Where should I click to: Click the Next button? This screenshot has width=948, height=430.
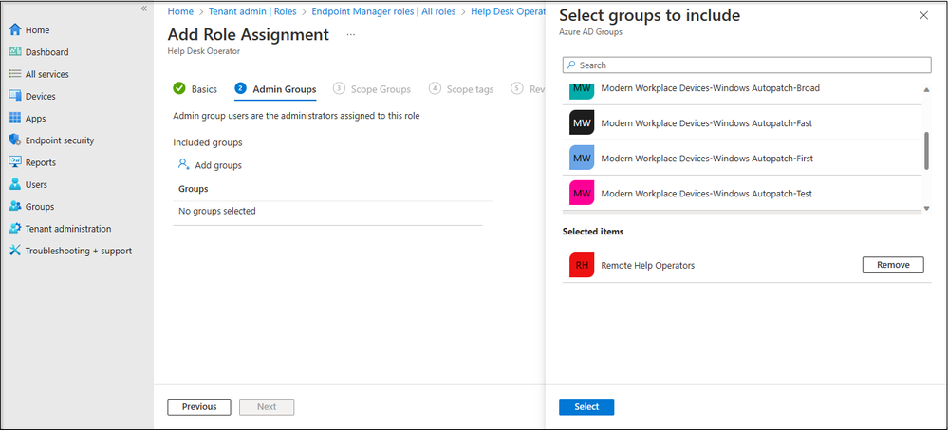[267, 407]
